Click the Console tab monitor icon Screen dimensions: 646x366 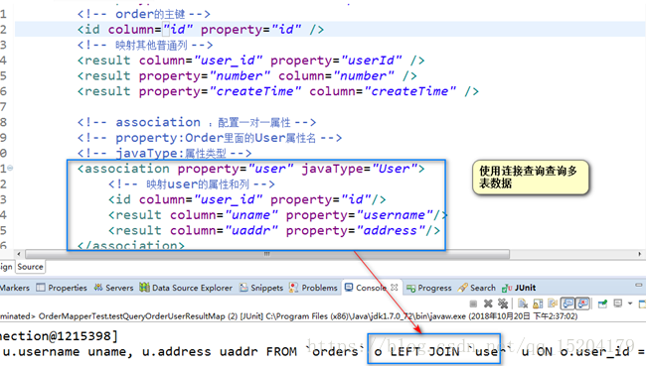click(x=349, y=287)
